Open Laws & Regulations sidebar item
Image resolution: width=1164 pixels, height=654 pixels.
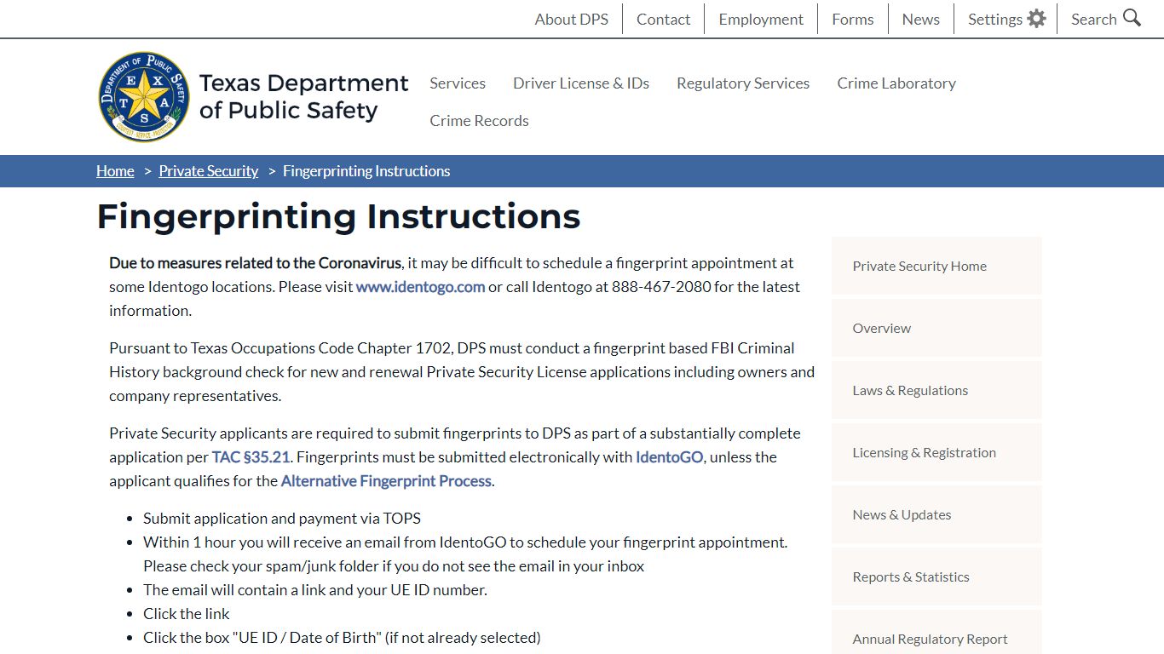coord(936,390)
